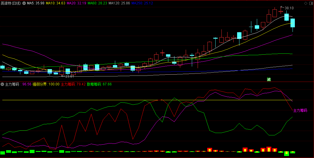Click the 23.61 low price annotation
Image resolution: width=314 pixels, height=158 pixels.
tap(70, 76)
